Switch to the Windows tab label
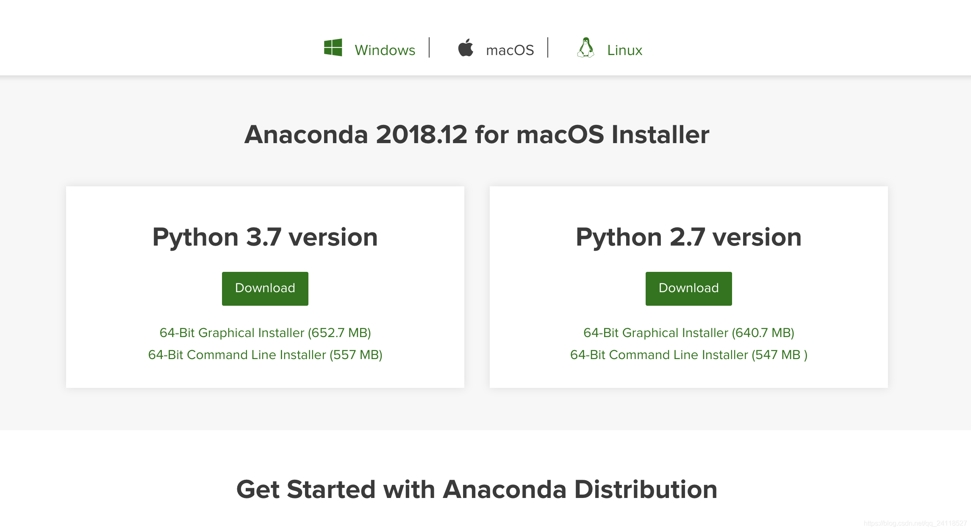Viewport: 971px width, 531px height. coord(385,50)
